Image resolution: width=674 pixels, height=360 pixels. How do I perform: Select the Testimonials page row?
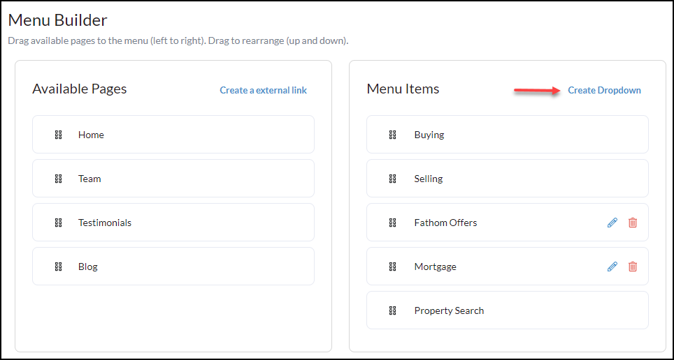click(x=173, y=223)
